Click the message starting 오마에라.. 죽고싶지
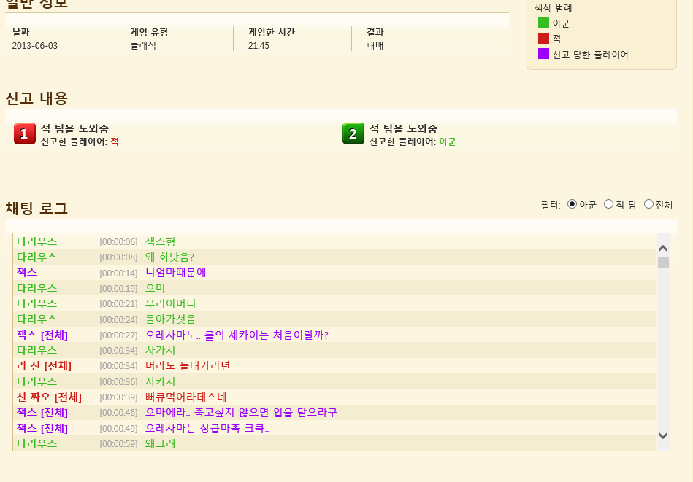The image size is (693, 482). tap(241, 412)
